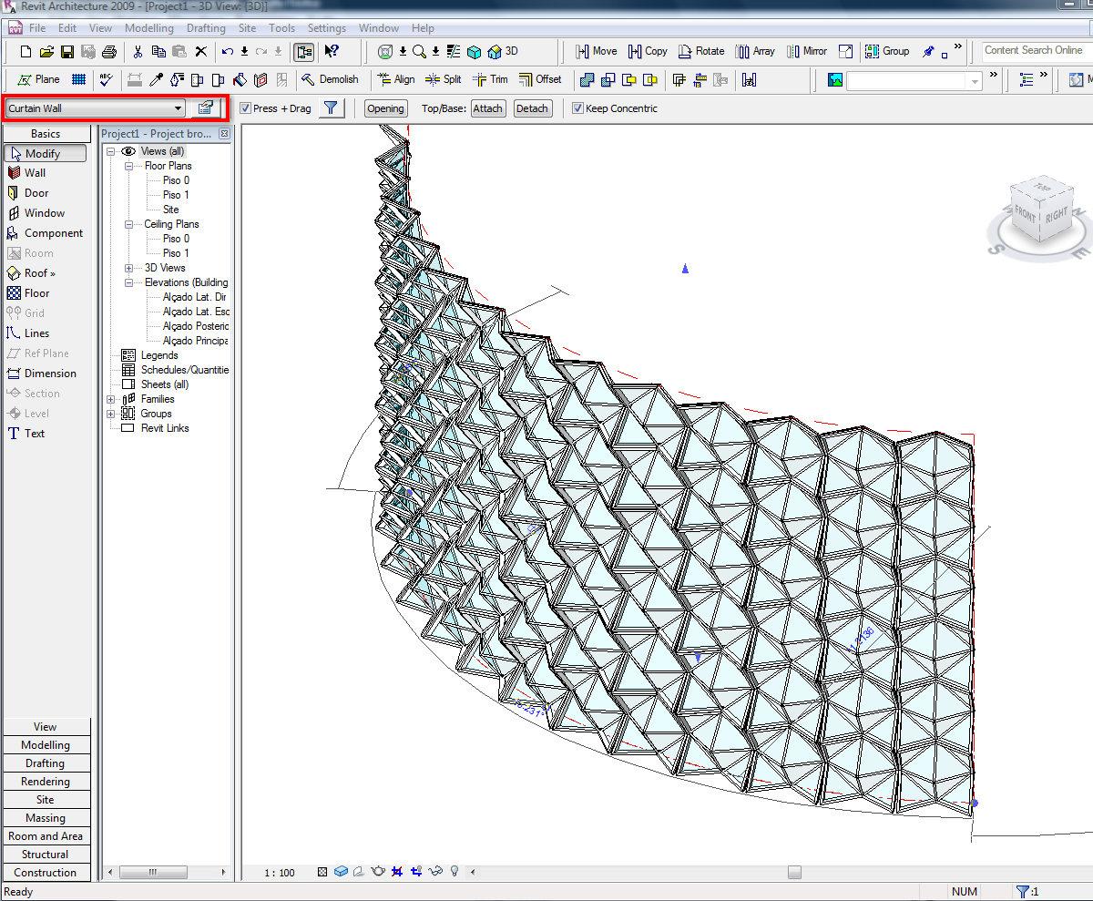This screenshot has height=901, width=1093.
Task: Toggle the Press + Drag checkbox
Action: click(245, 108)
